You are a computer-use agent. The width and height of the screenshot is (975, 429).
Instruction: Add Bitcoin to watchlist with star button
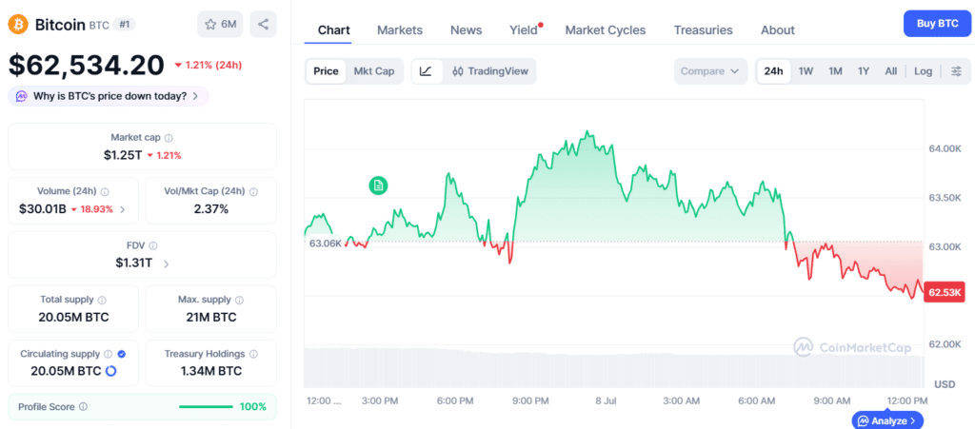coord(220,24)
